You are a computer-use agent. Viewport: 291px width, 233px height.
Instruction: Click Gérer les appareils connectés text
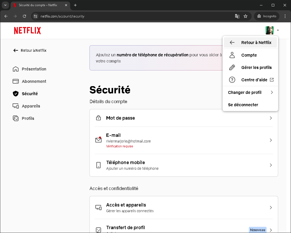point(130,211)
